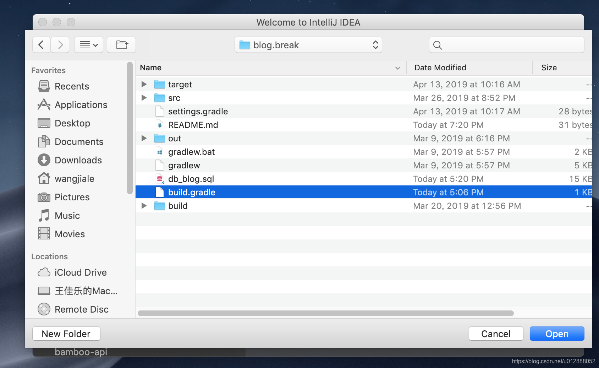The width and height of the screenshot is (599, 368).
Task: Select the settings.gradle file icon
Action: pyautogui.click(x=160, y=111)
